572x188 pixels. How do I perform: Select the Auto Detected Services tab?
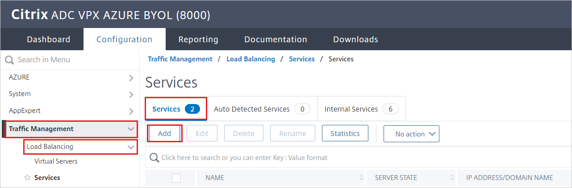[x=262, y=109]
